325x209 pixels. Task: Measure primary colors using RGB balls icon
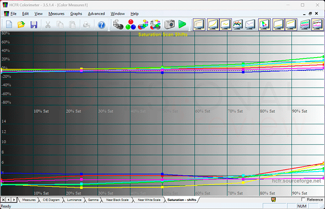(x=130, y=24)
